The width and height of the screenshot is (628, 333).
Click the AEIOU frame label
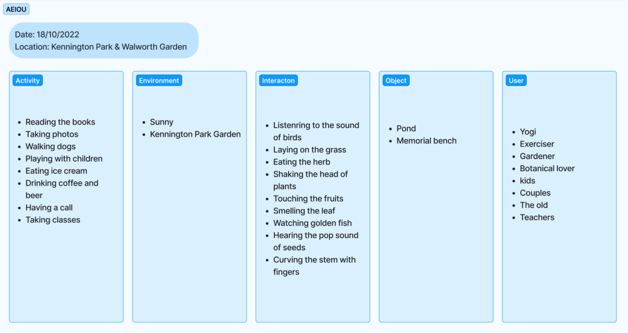pos(16,9)
